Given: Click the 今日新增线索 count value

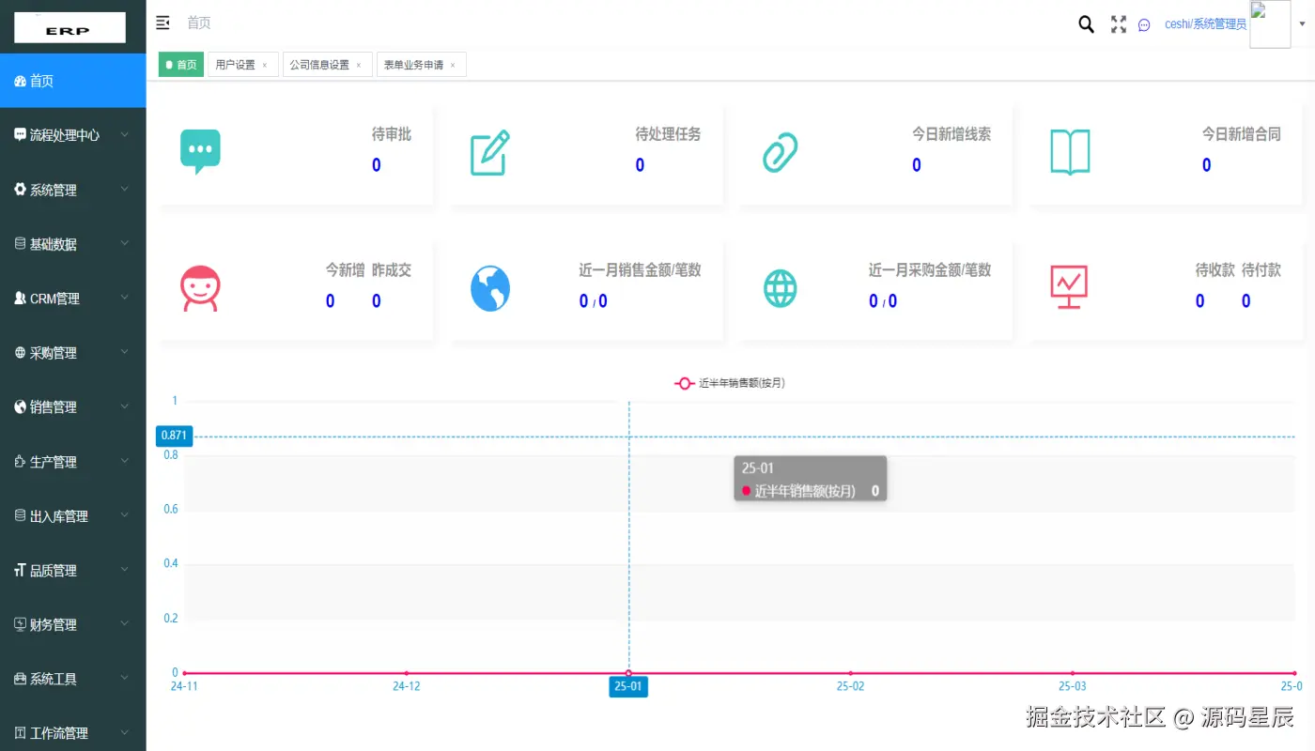Looking at the screenshot, I should point(917,165).
